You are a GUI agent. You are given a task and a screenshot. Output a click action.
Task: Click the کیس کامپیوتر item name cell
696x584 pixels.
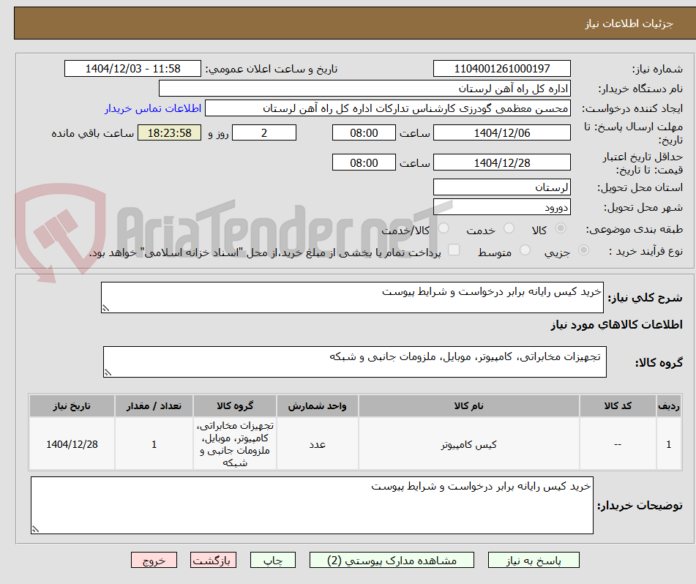(468, 444)
